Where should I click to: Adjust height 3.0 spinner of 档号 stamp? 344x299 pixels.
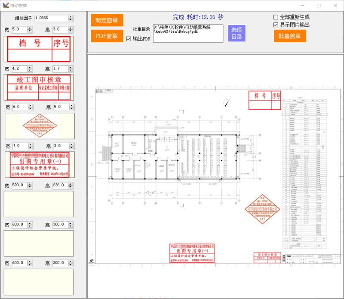click(71, 29)
